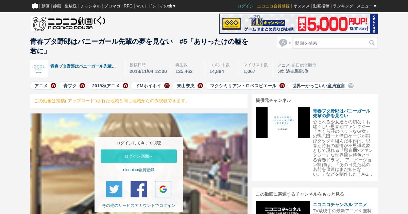
Task: Open the RPG menu item
Action: pyautogui.click(x=128, y=6)
